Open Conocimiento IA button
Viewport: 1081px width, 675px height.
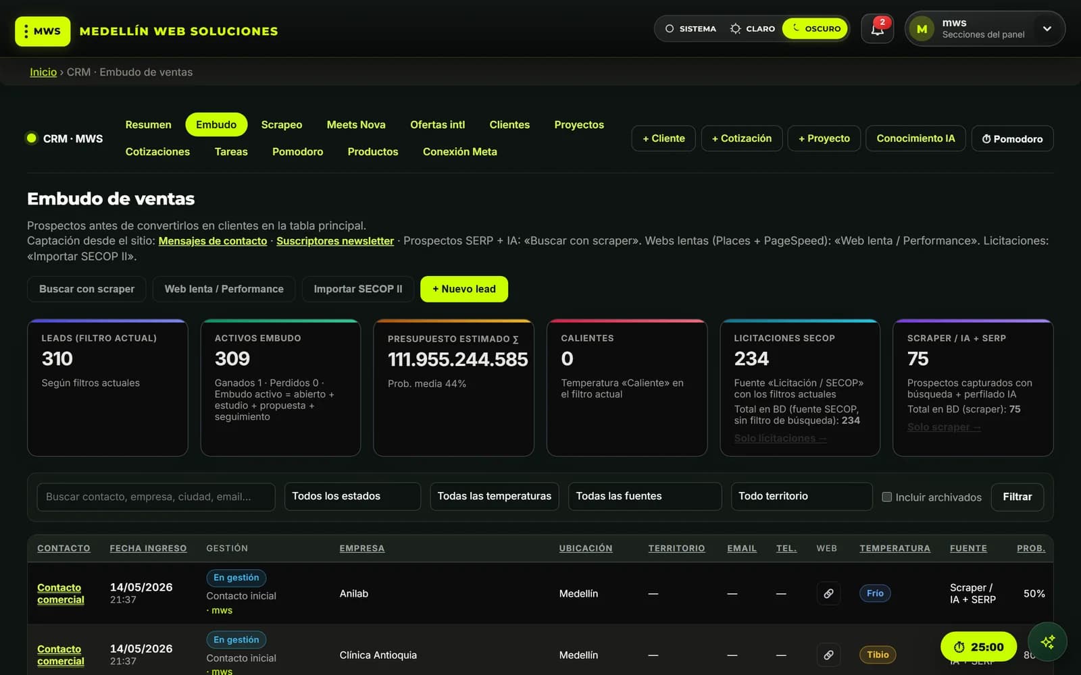click(x=915, y=138)
